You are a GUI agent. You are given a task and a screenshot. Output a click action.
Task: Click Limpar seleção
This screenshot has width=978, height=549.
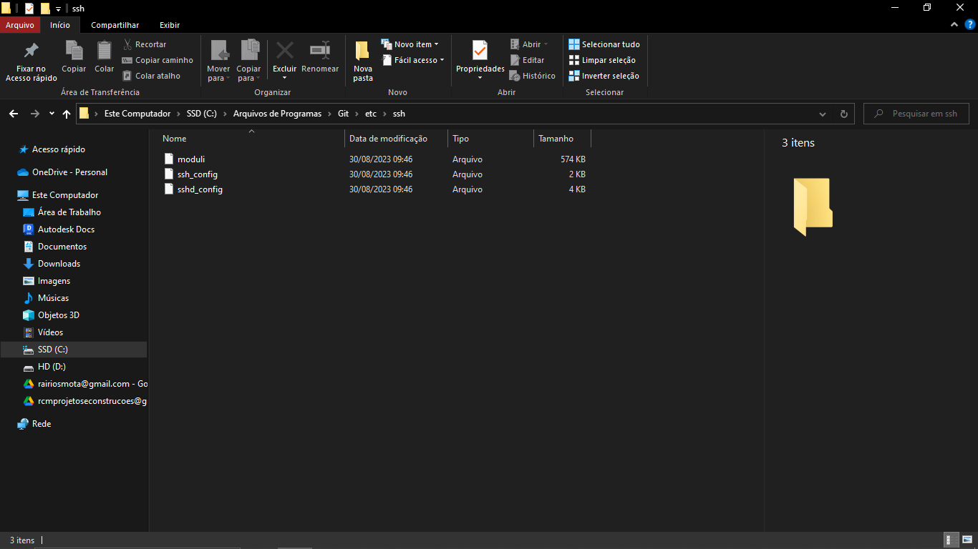(x=602, y=60)
